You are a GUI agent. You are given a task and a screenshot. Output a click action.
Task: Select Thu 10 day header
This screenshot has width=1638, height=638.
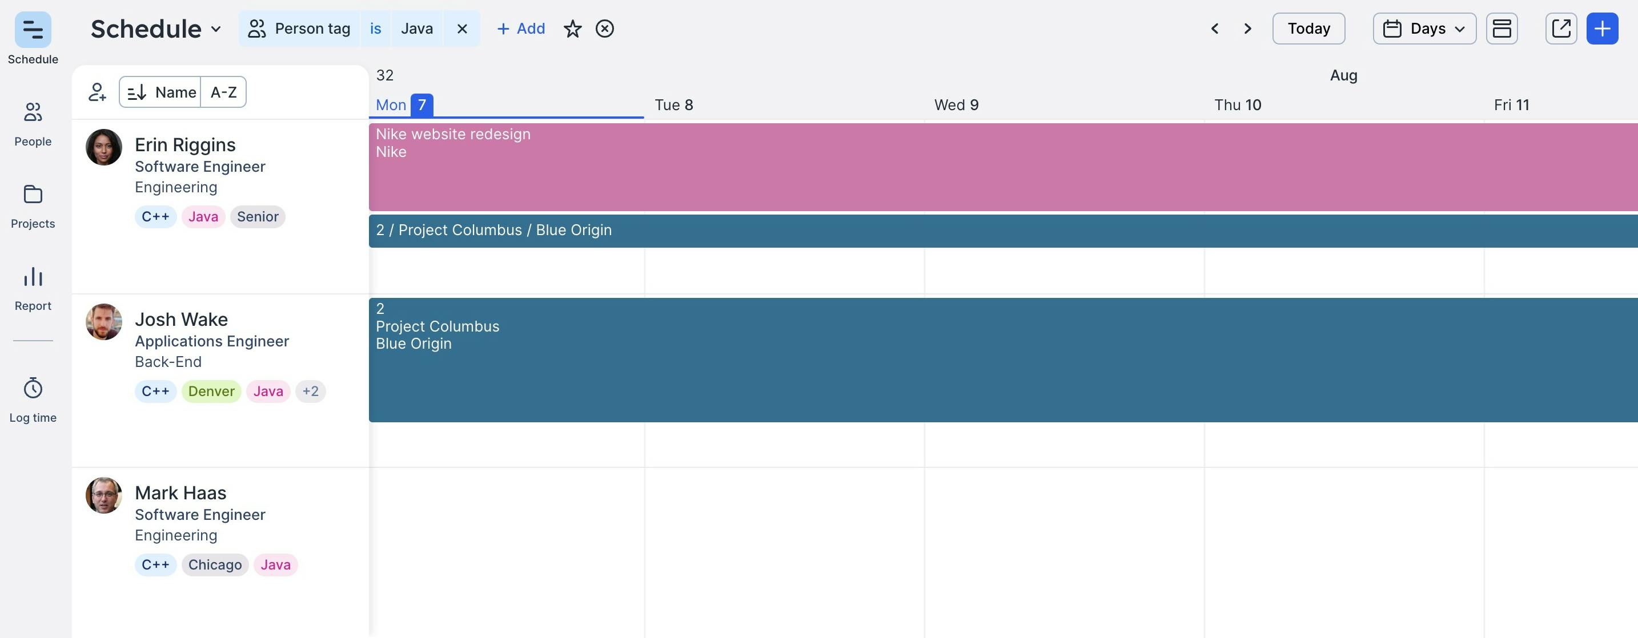coord(1238,105)
